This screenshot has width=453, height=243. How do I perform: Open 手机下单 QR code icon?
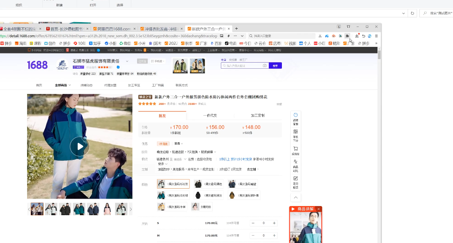pos(295,134)
